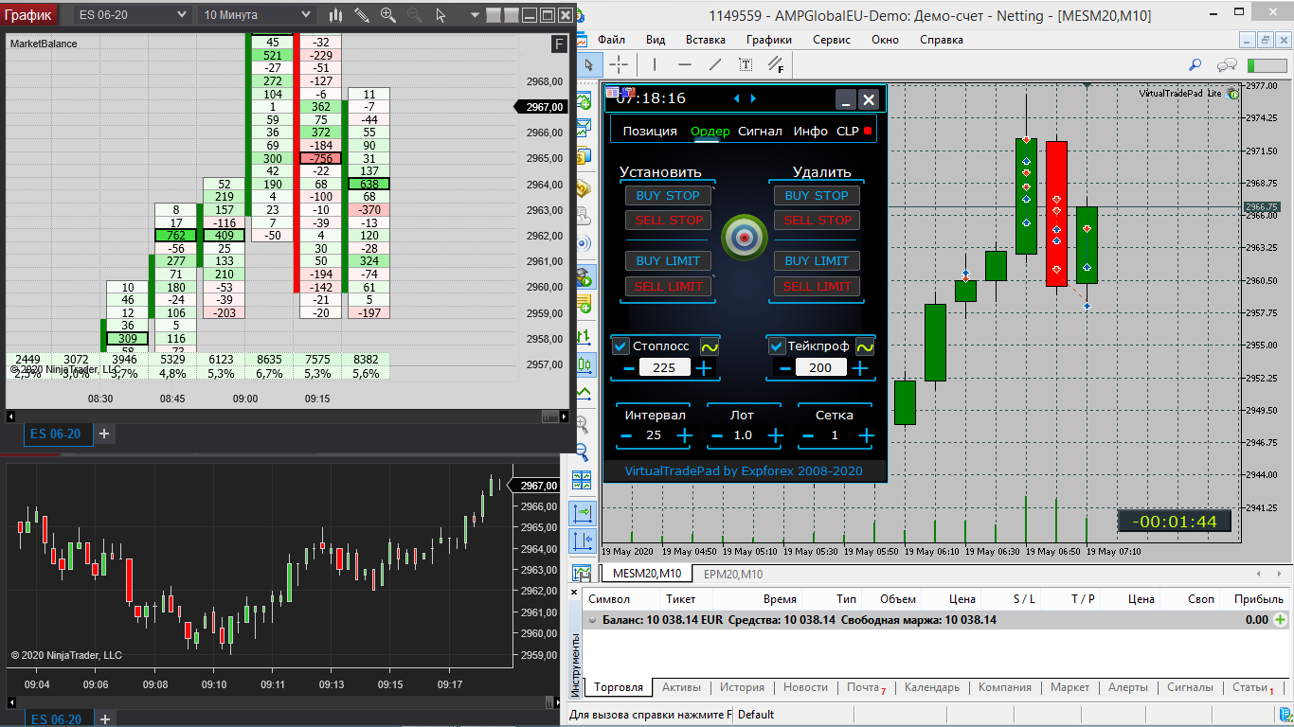Toggle the Тейкпроф checkbox

[x=776, y=346]
